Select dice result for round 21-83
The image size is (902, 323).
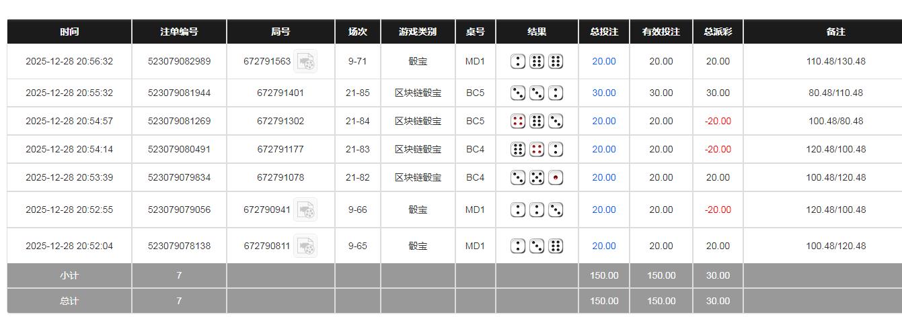point(537,149)
